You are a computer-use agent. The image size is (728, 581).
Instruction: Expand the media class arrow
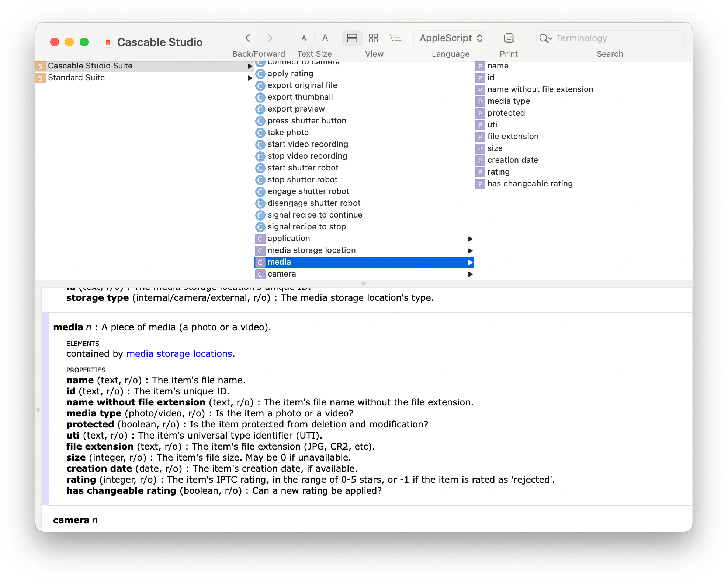(x=470, y=263)
